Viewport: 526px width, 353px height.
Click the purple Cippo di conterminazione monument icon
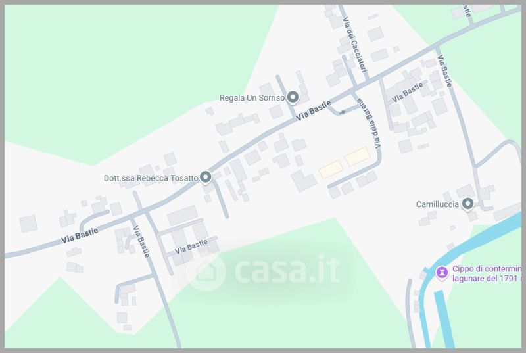(x=442, y=272)
